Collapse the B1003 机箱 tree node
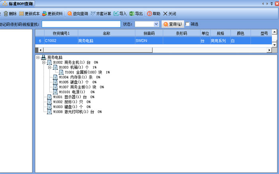 click(x=50, y=67)
